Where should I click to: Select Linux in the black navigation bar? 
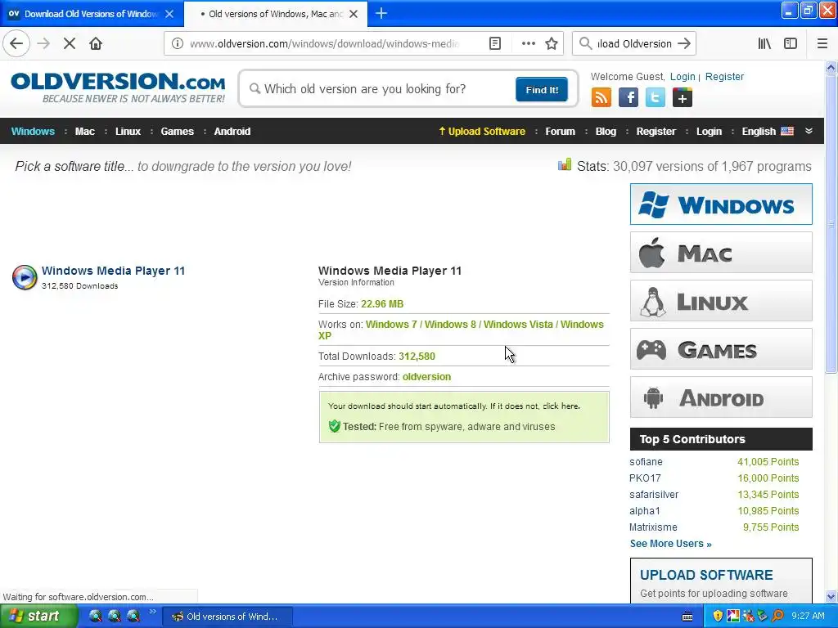[128, 132]
